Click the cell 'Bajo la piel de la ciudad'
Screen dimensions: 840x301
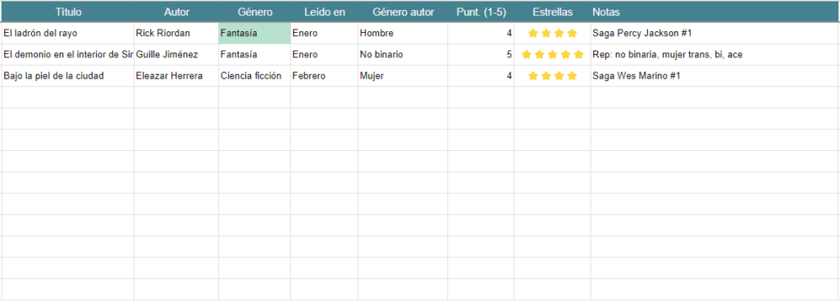68,76
